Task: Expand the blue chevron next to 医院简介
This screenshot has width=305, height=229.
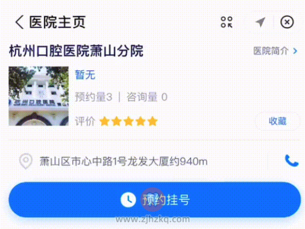Action: pos(295,51)
